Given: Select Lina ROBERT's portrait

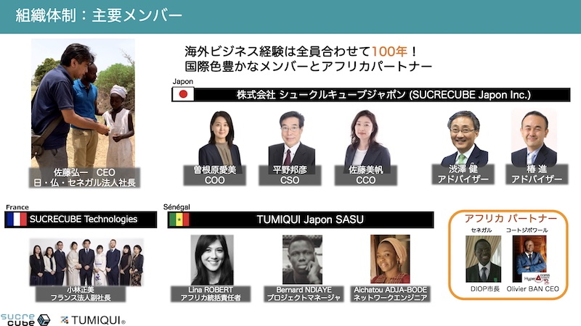Looking at the screenshot, I should tap(212, 260).
